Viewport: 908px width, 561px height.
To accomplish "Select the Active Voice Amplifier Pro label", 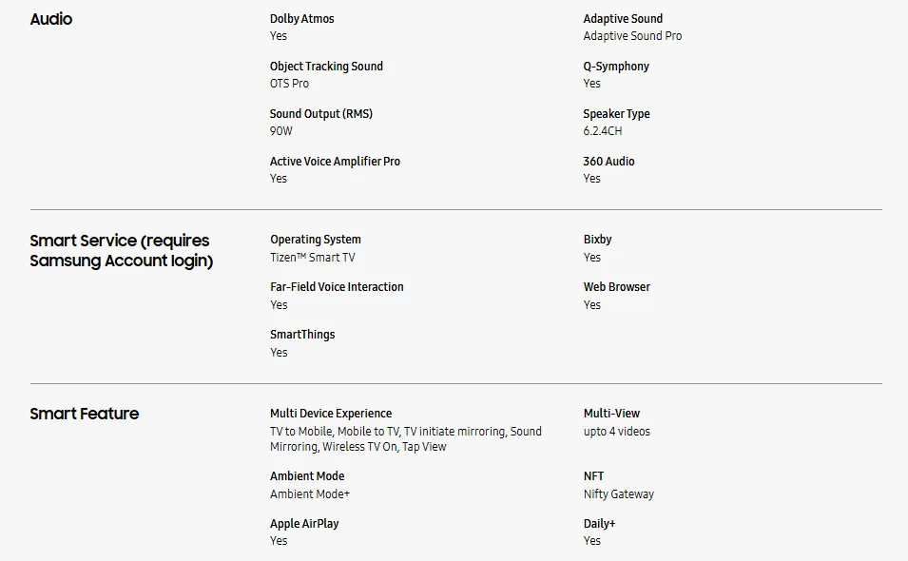I will [x=335, y=161].
